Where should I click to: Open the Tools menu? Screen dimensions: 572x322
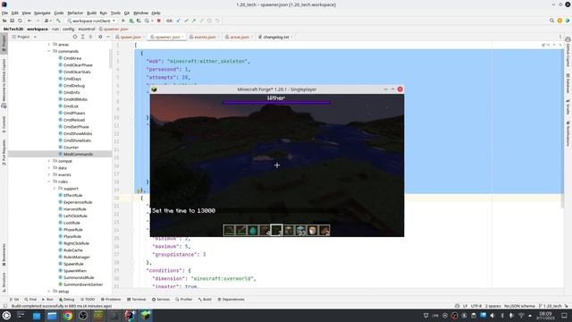point(115,13)
